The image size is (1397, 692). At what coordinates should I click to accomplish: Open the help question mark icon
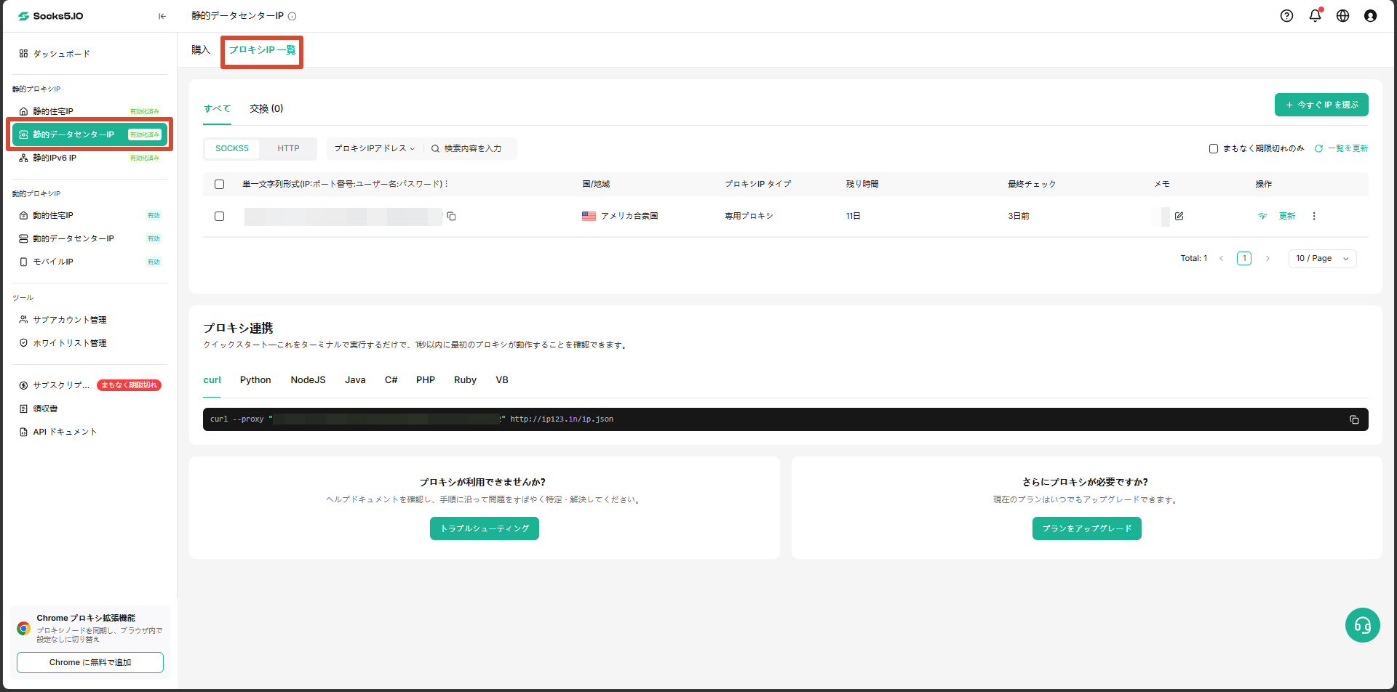pos(1286,16)
